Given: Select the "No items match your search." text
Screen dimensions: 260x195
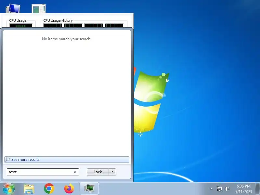Looking at the screenshot, I should [67, 39].
